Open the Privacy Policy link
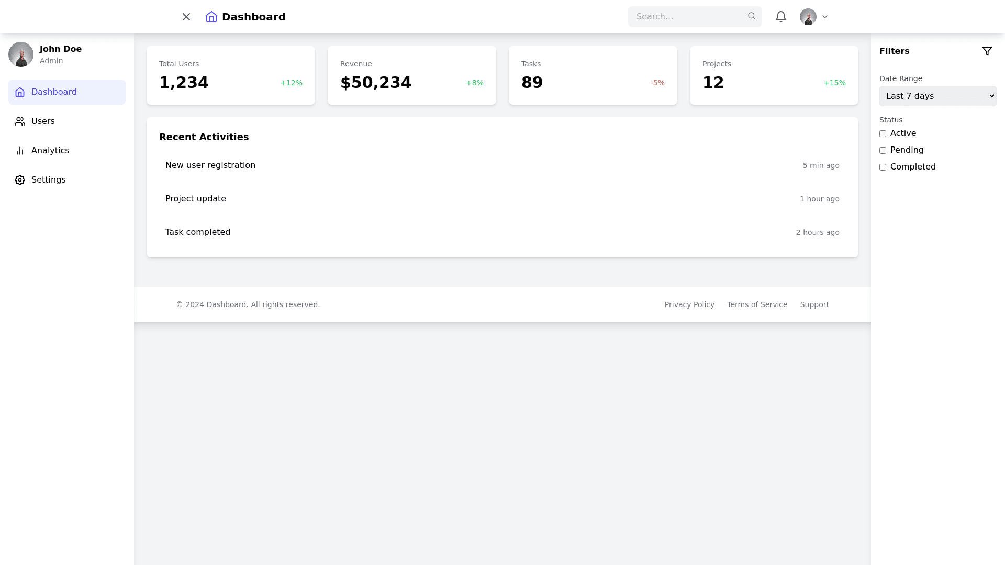 (689, 304)
